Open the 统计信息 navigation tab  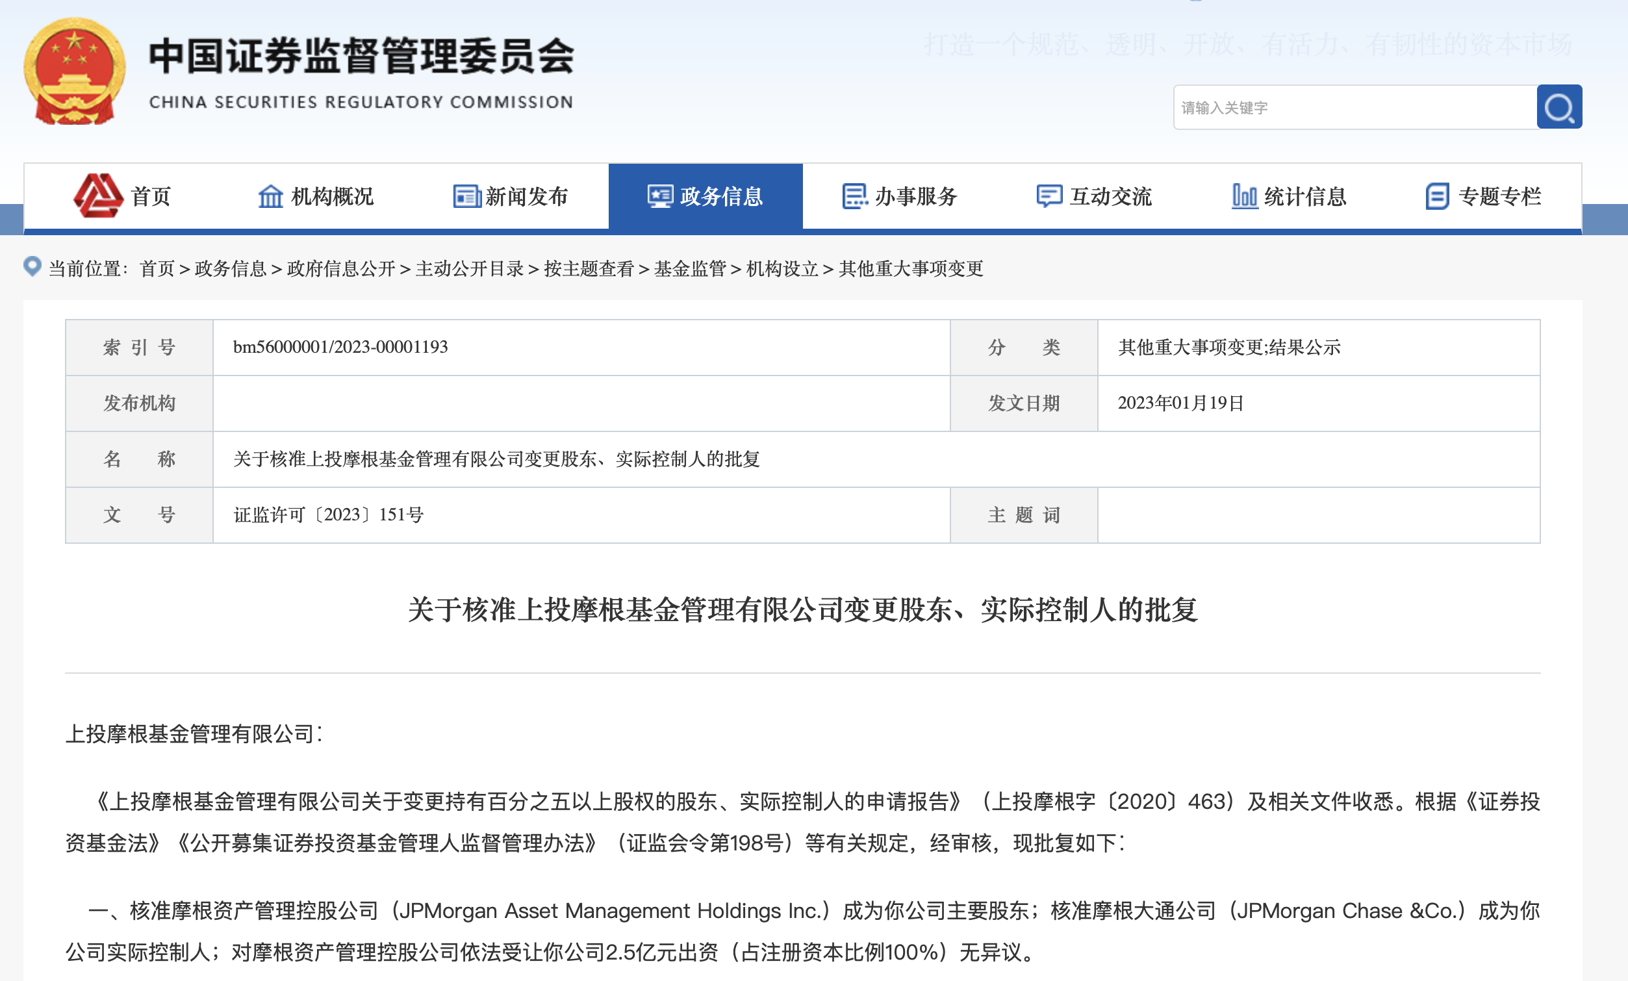coord(1305,196)
